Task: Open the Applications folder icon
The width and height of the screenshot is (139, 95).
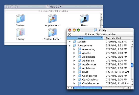Action: coord(52,19)
